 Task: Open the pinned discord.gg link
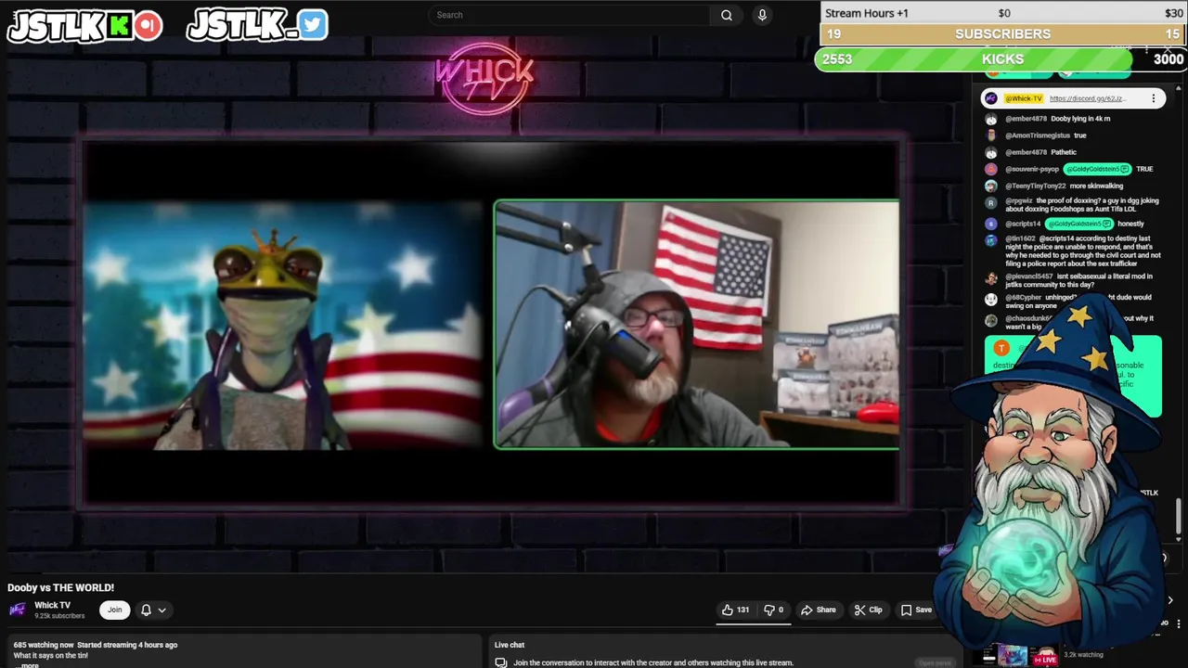coord(1087,98)
